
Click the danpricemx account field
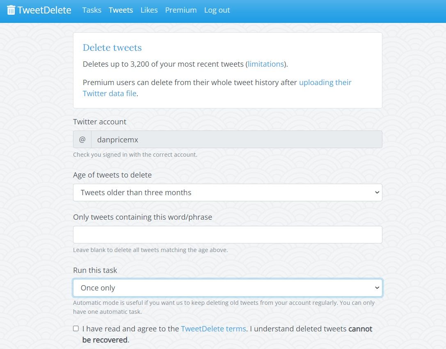click(x=236, y=140)
